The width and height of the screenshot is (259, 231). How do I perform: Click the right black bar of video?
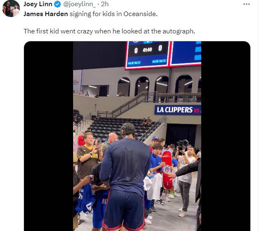click(x=226, y=136)
